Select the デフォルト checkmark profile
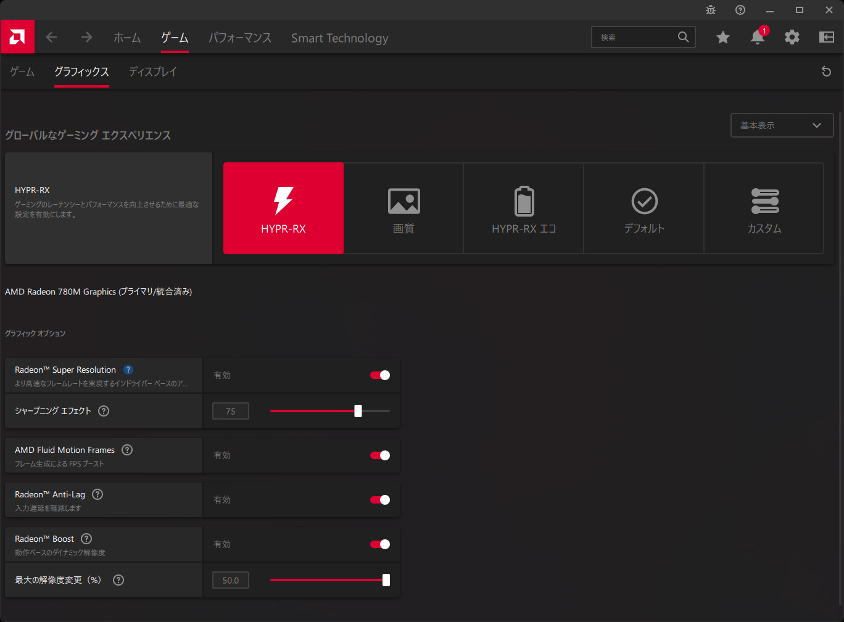 644,208
